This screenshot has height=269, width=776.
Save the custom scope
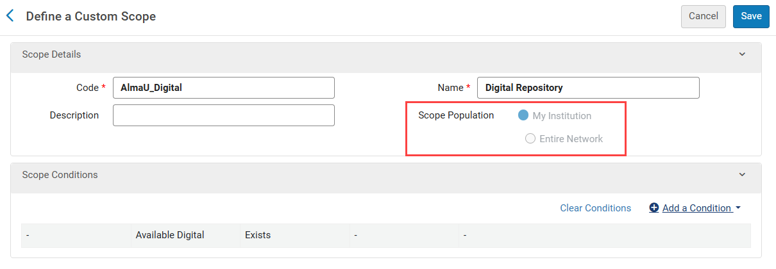[x=751, y=17]
